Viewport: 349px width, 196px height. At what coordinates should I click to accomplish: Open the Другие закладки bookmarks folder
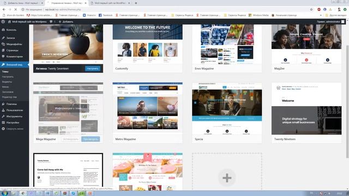pyautogui.click(x=336, y=15)
